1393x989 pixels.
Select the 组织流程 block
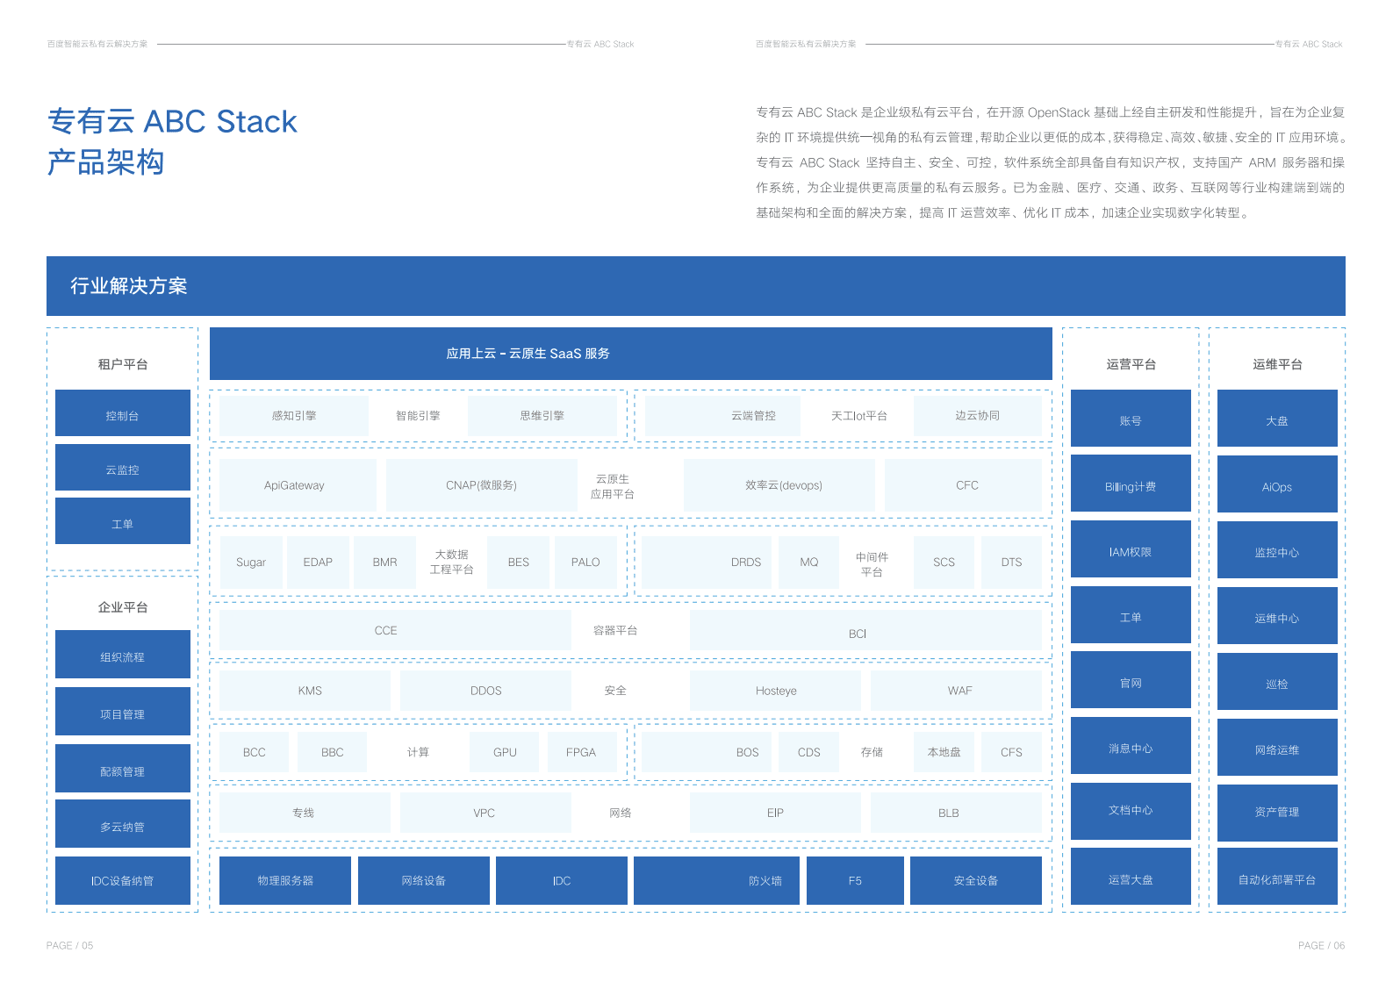click(123, 655)
